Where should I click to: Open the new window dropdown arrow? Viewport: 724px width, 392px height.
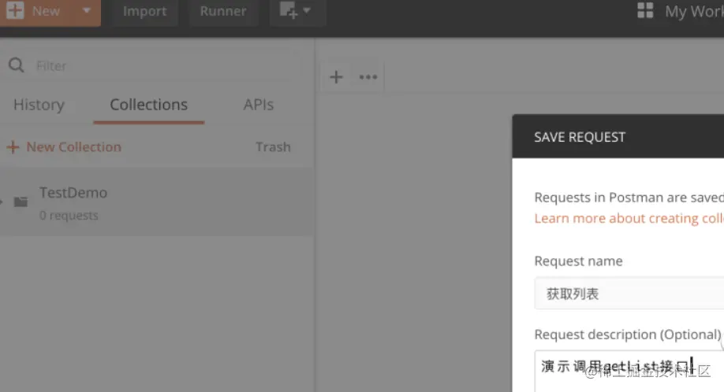pos(307,10)
